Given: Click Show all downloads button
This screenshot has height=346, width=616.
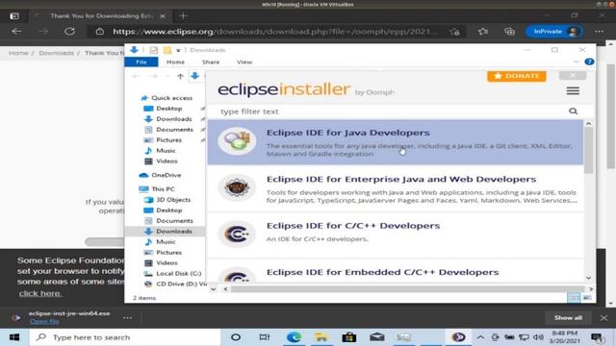Looking at the screenshot, I should pyautogui.click(x=568, y=318).
